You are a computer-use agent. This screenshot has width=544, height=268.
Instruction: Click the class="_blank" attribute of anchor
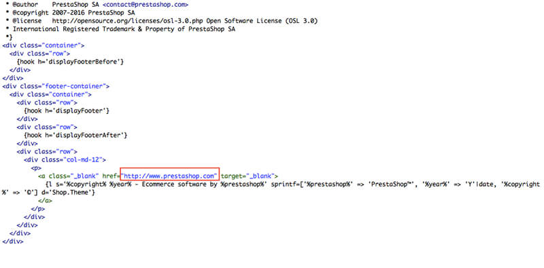[74, 176]
